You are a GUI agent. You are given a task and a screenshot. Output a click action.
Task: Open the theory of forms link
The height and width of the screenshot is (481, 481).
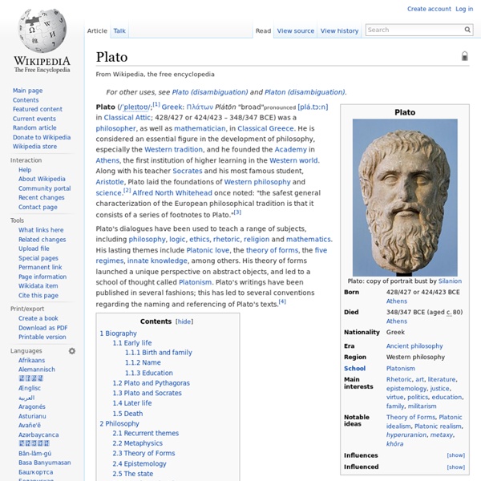(x=272, y=250)
